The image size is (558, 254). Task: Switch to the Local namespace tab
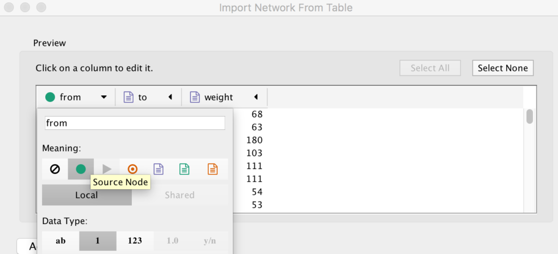point(87,195)
